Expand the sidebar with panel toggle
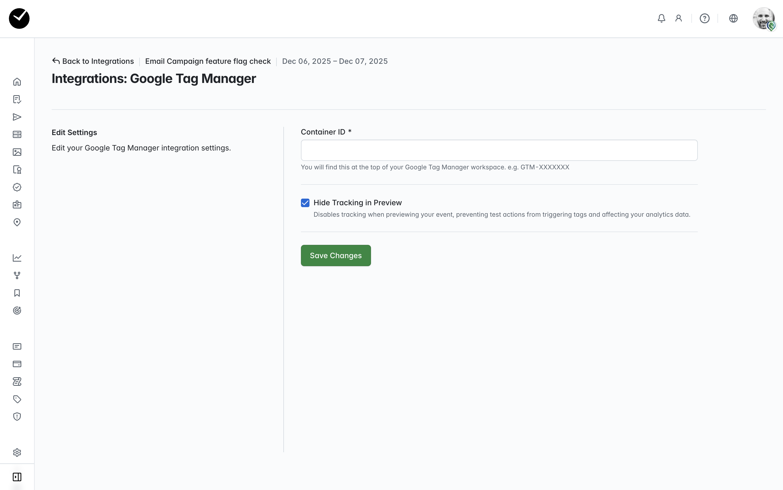 [17, 477]
